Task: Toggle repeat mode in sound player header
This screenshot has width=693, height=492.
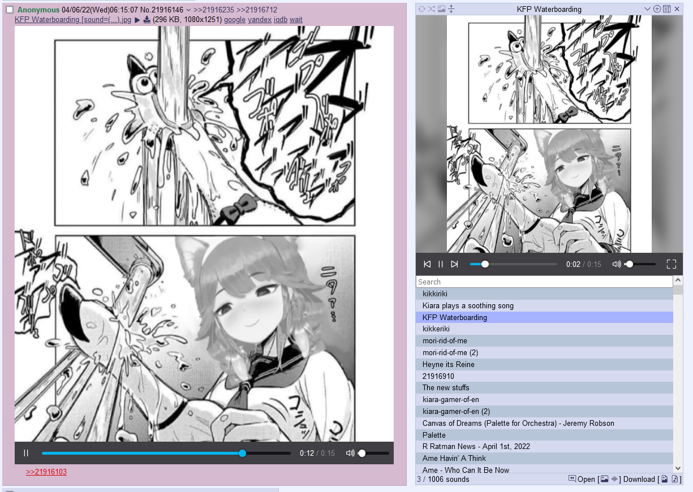Action: pos(422,9)
